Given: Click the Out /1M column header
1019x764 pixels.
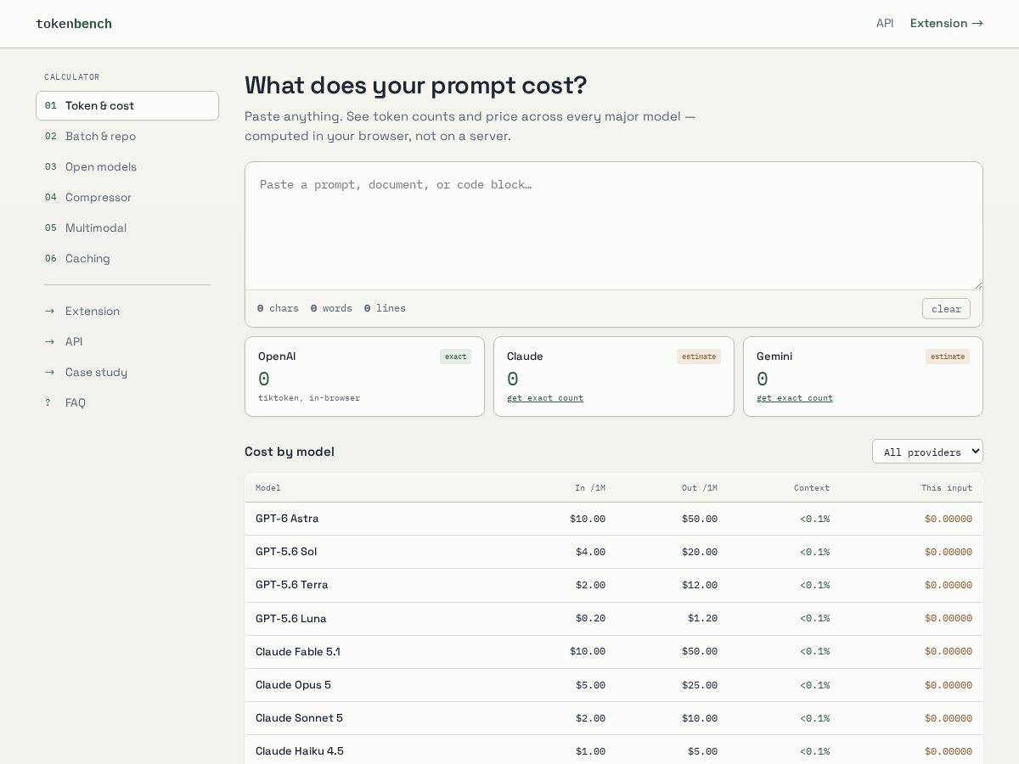Looking at the screenshot, I should pos(700,488).
